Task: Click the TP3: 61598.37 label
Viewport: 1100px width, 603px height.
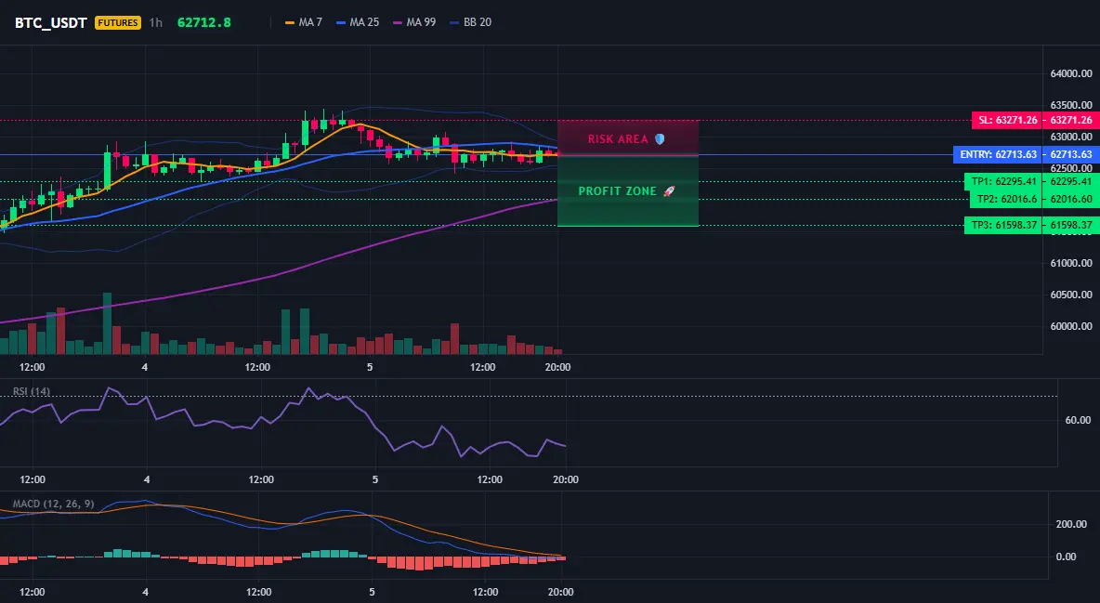Action: click(1003, 226)
